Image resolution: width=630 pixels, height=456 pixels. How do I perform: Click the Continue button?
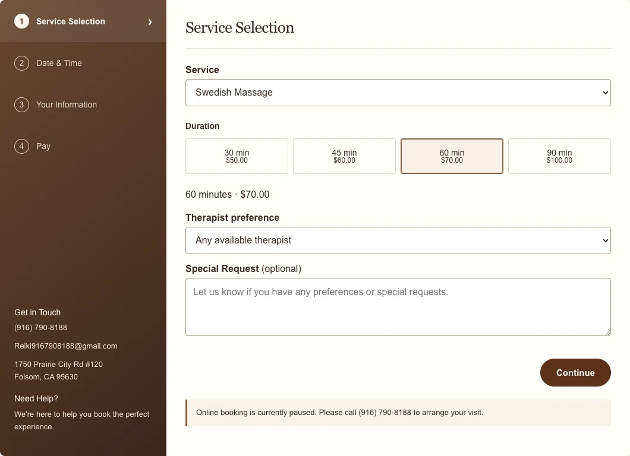point(575,372)
